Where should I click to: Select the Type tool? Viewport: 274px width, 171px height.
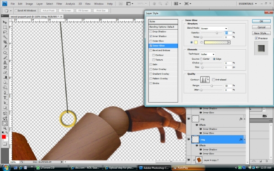[5, 98]
